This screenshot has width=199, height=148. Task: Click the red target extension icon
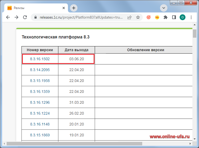click(x=149, y=17)
